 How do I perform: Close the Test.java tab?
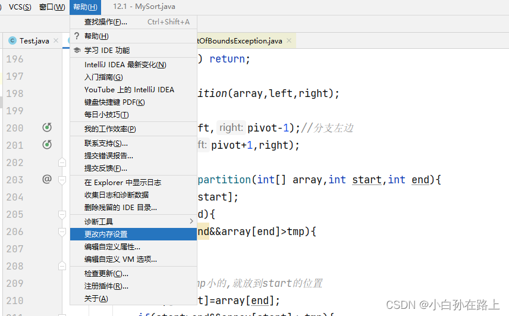pos(56,40)
